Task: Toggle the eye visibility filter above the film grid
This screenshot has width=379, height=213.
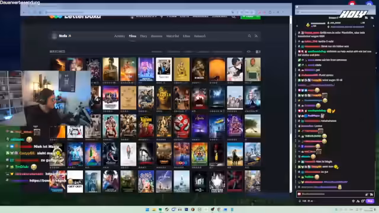Action: [x=249, y=51]
